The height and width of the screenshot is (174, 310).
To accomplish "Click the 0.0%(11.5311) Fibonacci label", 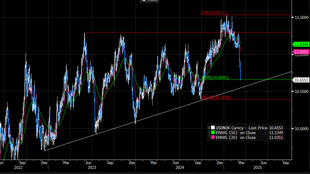I will pos(214,13).
